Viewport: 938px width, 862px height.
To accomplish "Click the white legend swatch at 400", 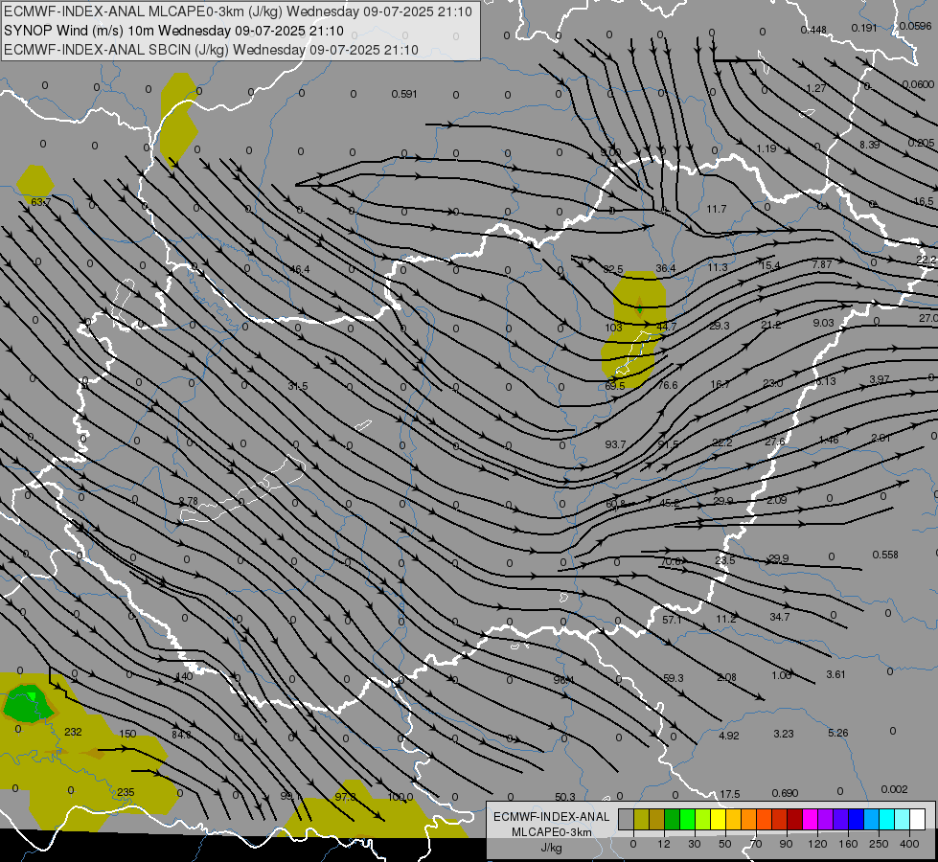I will tap(917, 820).
